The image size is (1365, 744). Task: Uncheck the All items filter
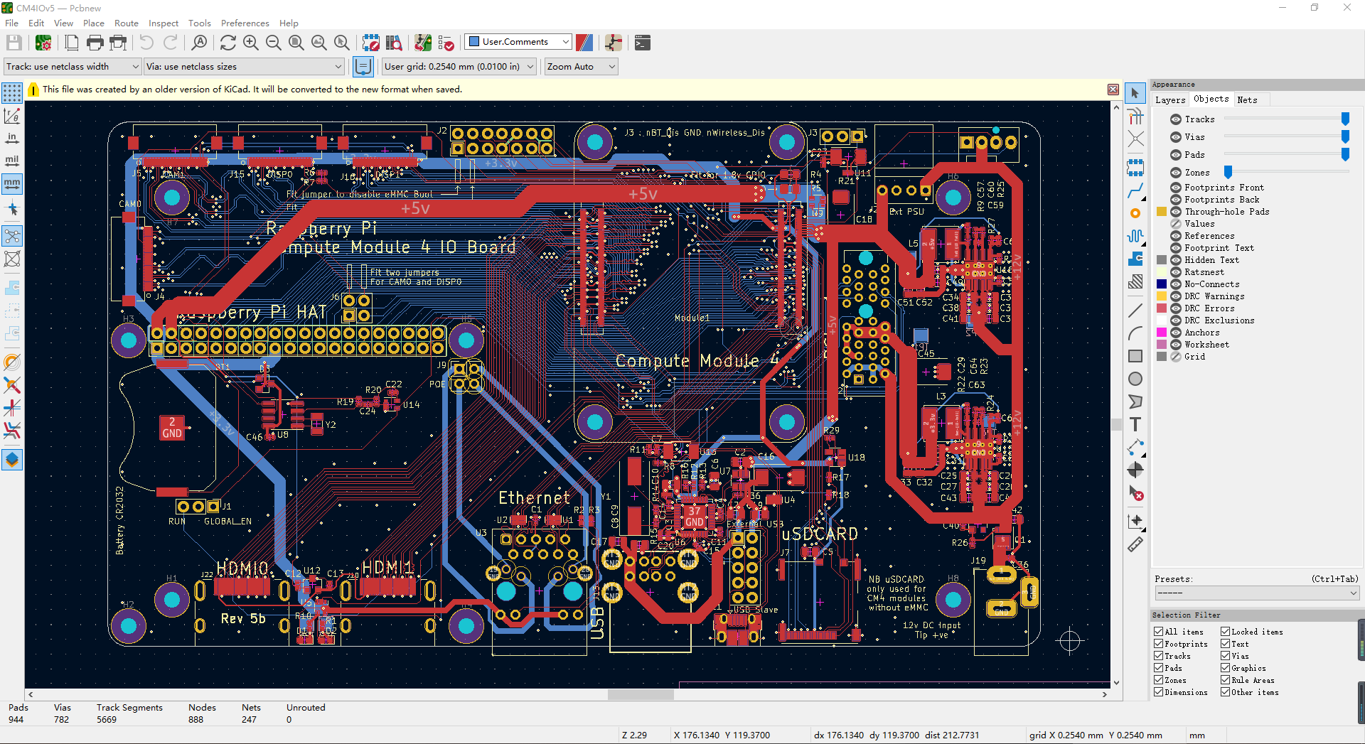(1159, 632)
